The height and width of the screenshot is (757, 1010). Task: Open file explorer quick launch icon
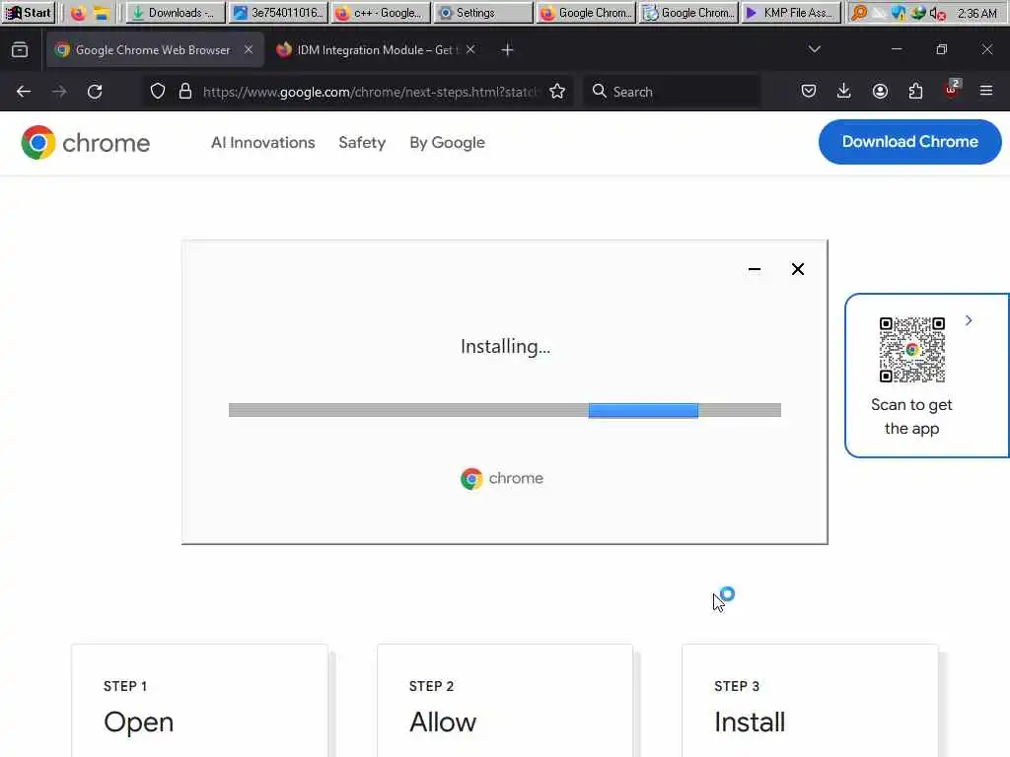101,13
